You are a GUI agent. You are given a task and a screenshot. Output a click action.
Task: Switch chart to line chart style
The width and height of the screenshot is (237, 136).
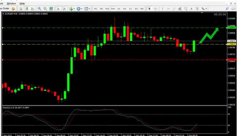33,9
